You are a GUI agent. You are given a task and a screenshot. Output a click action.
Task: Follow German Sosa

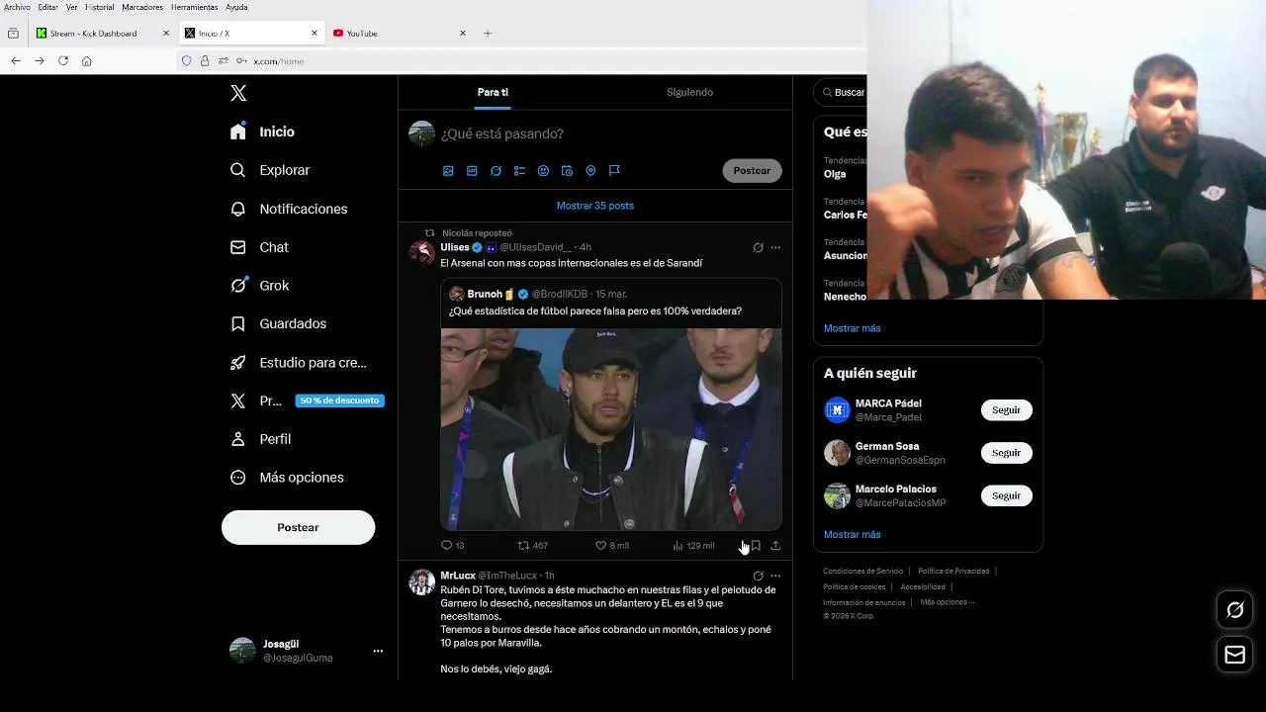pyautogui.click(x=1006, y=453)
